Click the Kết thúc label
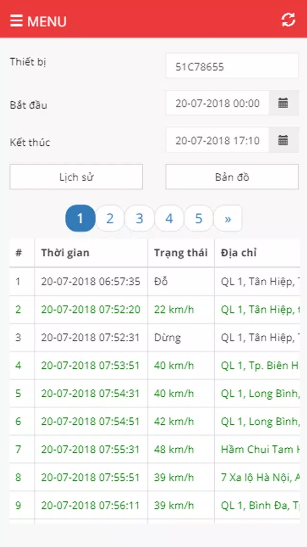The height and width of the screenshot is (547, 307). point(30,142)
